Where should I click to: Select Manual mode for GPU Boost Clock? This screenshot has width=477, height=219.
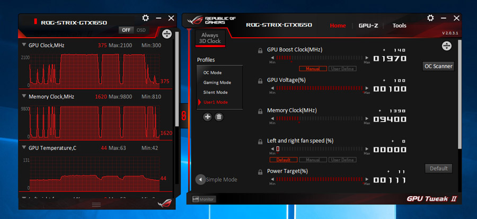(x=313, y=69)
